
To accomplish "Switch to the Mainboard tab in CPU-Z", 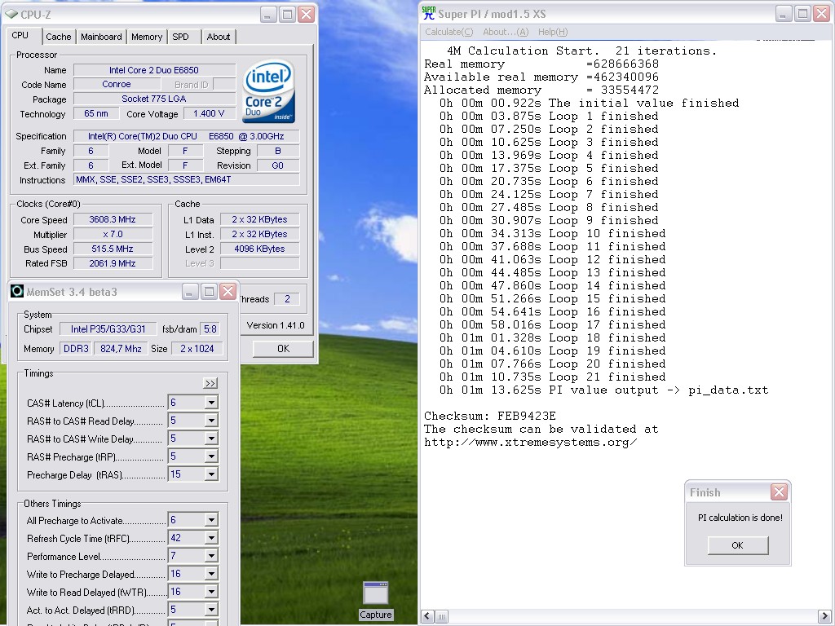I will click(101, 37).
